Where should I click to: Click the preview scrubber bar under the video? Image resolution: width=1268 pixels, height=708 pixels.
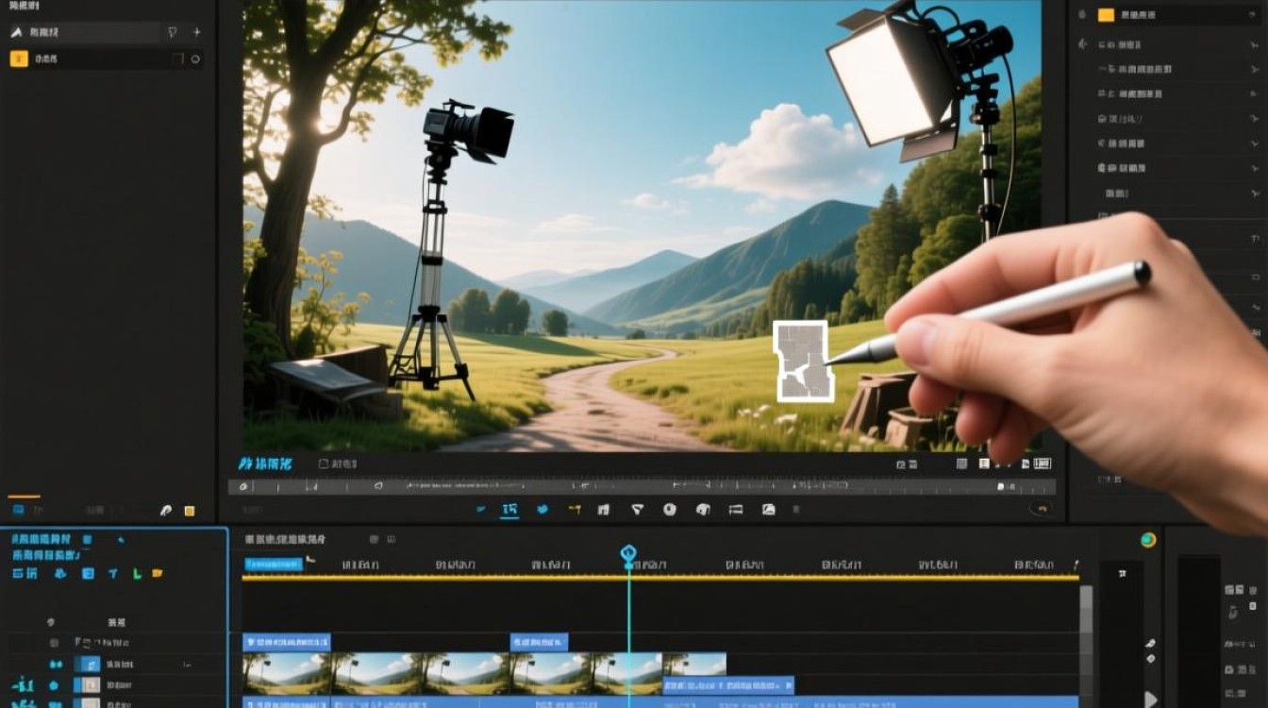pyautogui.click(x=642, y=487)
